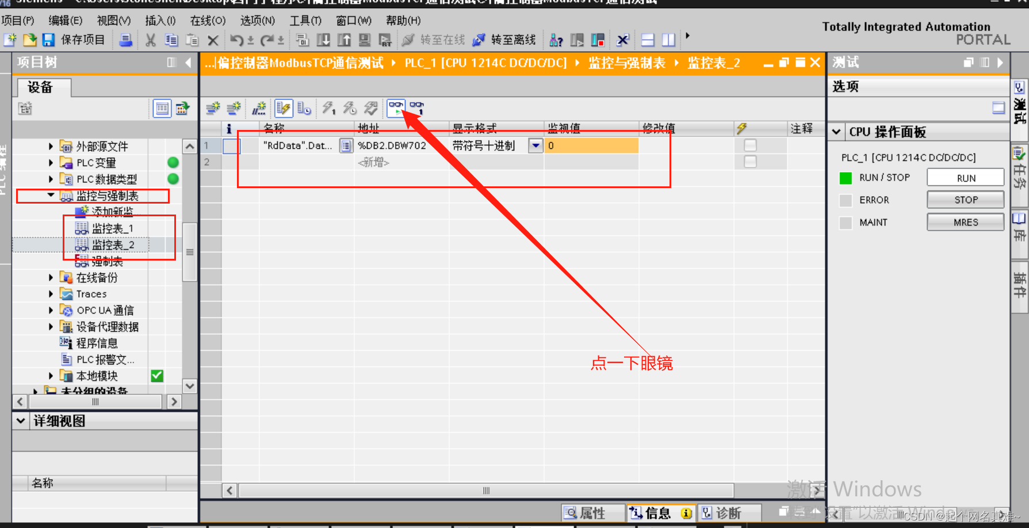Expand the PLC数据类型 tree node
The image size is (1029, 528).
[x=51, y=179]
